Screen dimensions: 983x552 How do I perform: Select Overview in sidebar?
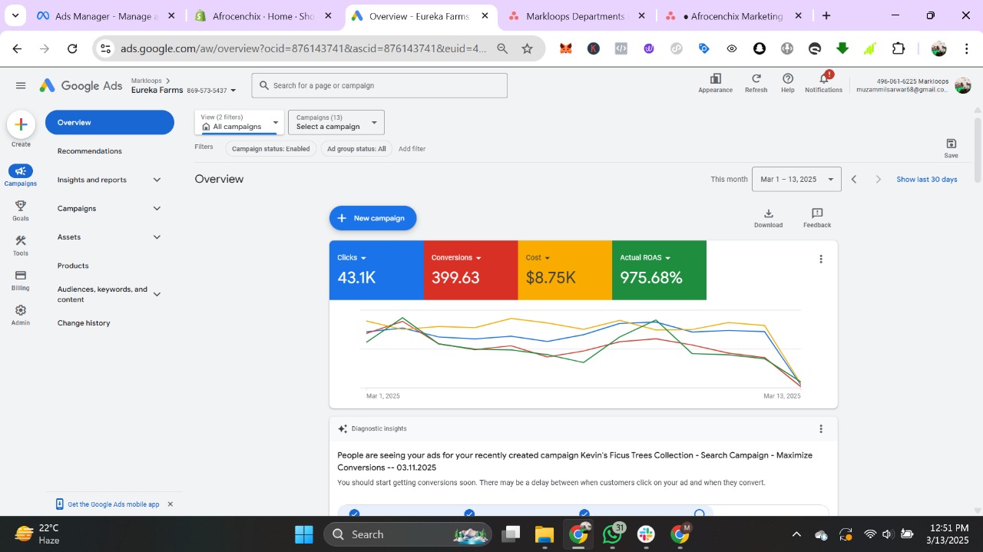pos(110,123)
